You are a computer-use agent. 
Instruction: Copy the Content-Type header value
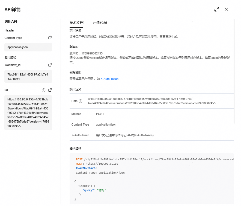(x=50, y=38)
